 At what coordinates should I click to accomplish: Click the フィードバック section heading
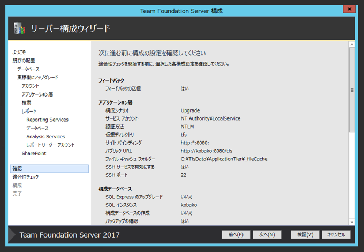pyautogui.click(x=111, y=80)
